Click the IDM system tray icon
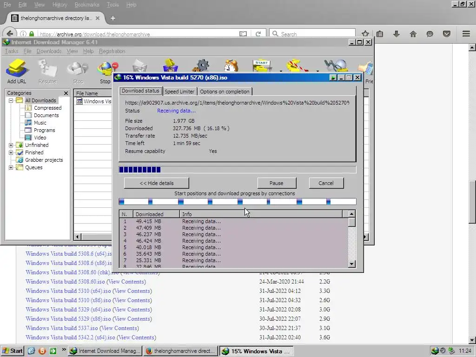476x357 pixels. [435, 351]
